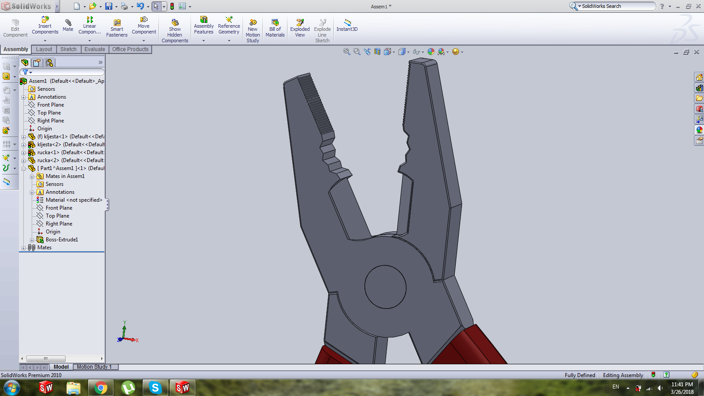Image resolution: width=704 pixels, height=396 pixels.
Task: Click the Section View icon
Action: tap(377, 52)
